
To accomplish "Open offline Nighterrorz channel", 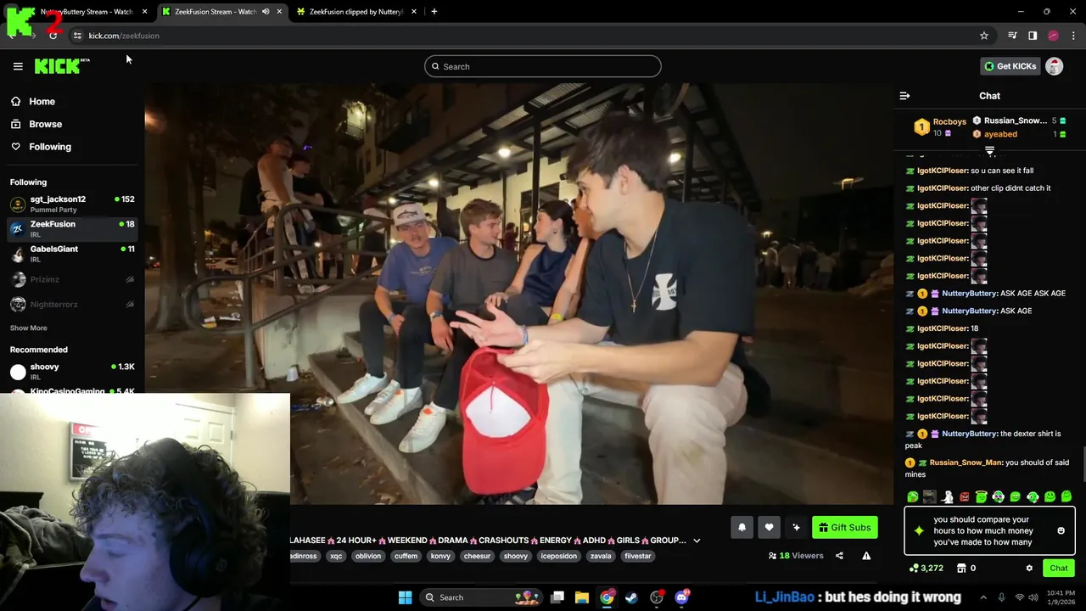I will 72,304.
